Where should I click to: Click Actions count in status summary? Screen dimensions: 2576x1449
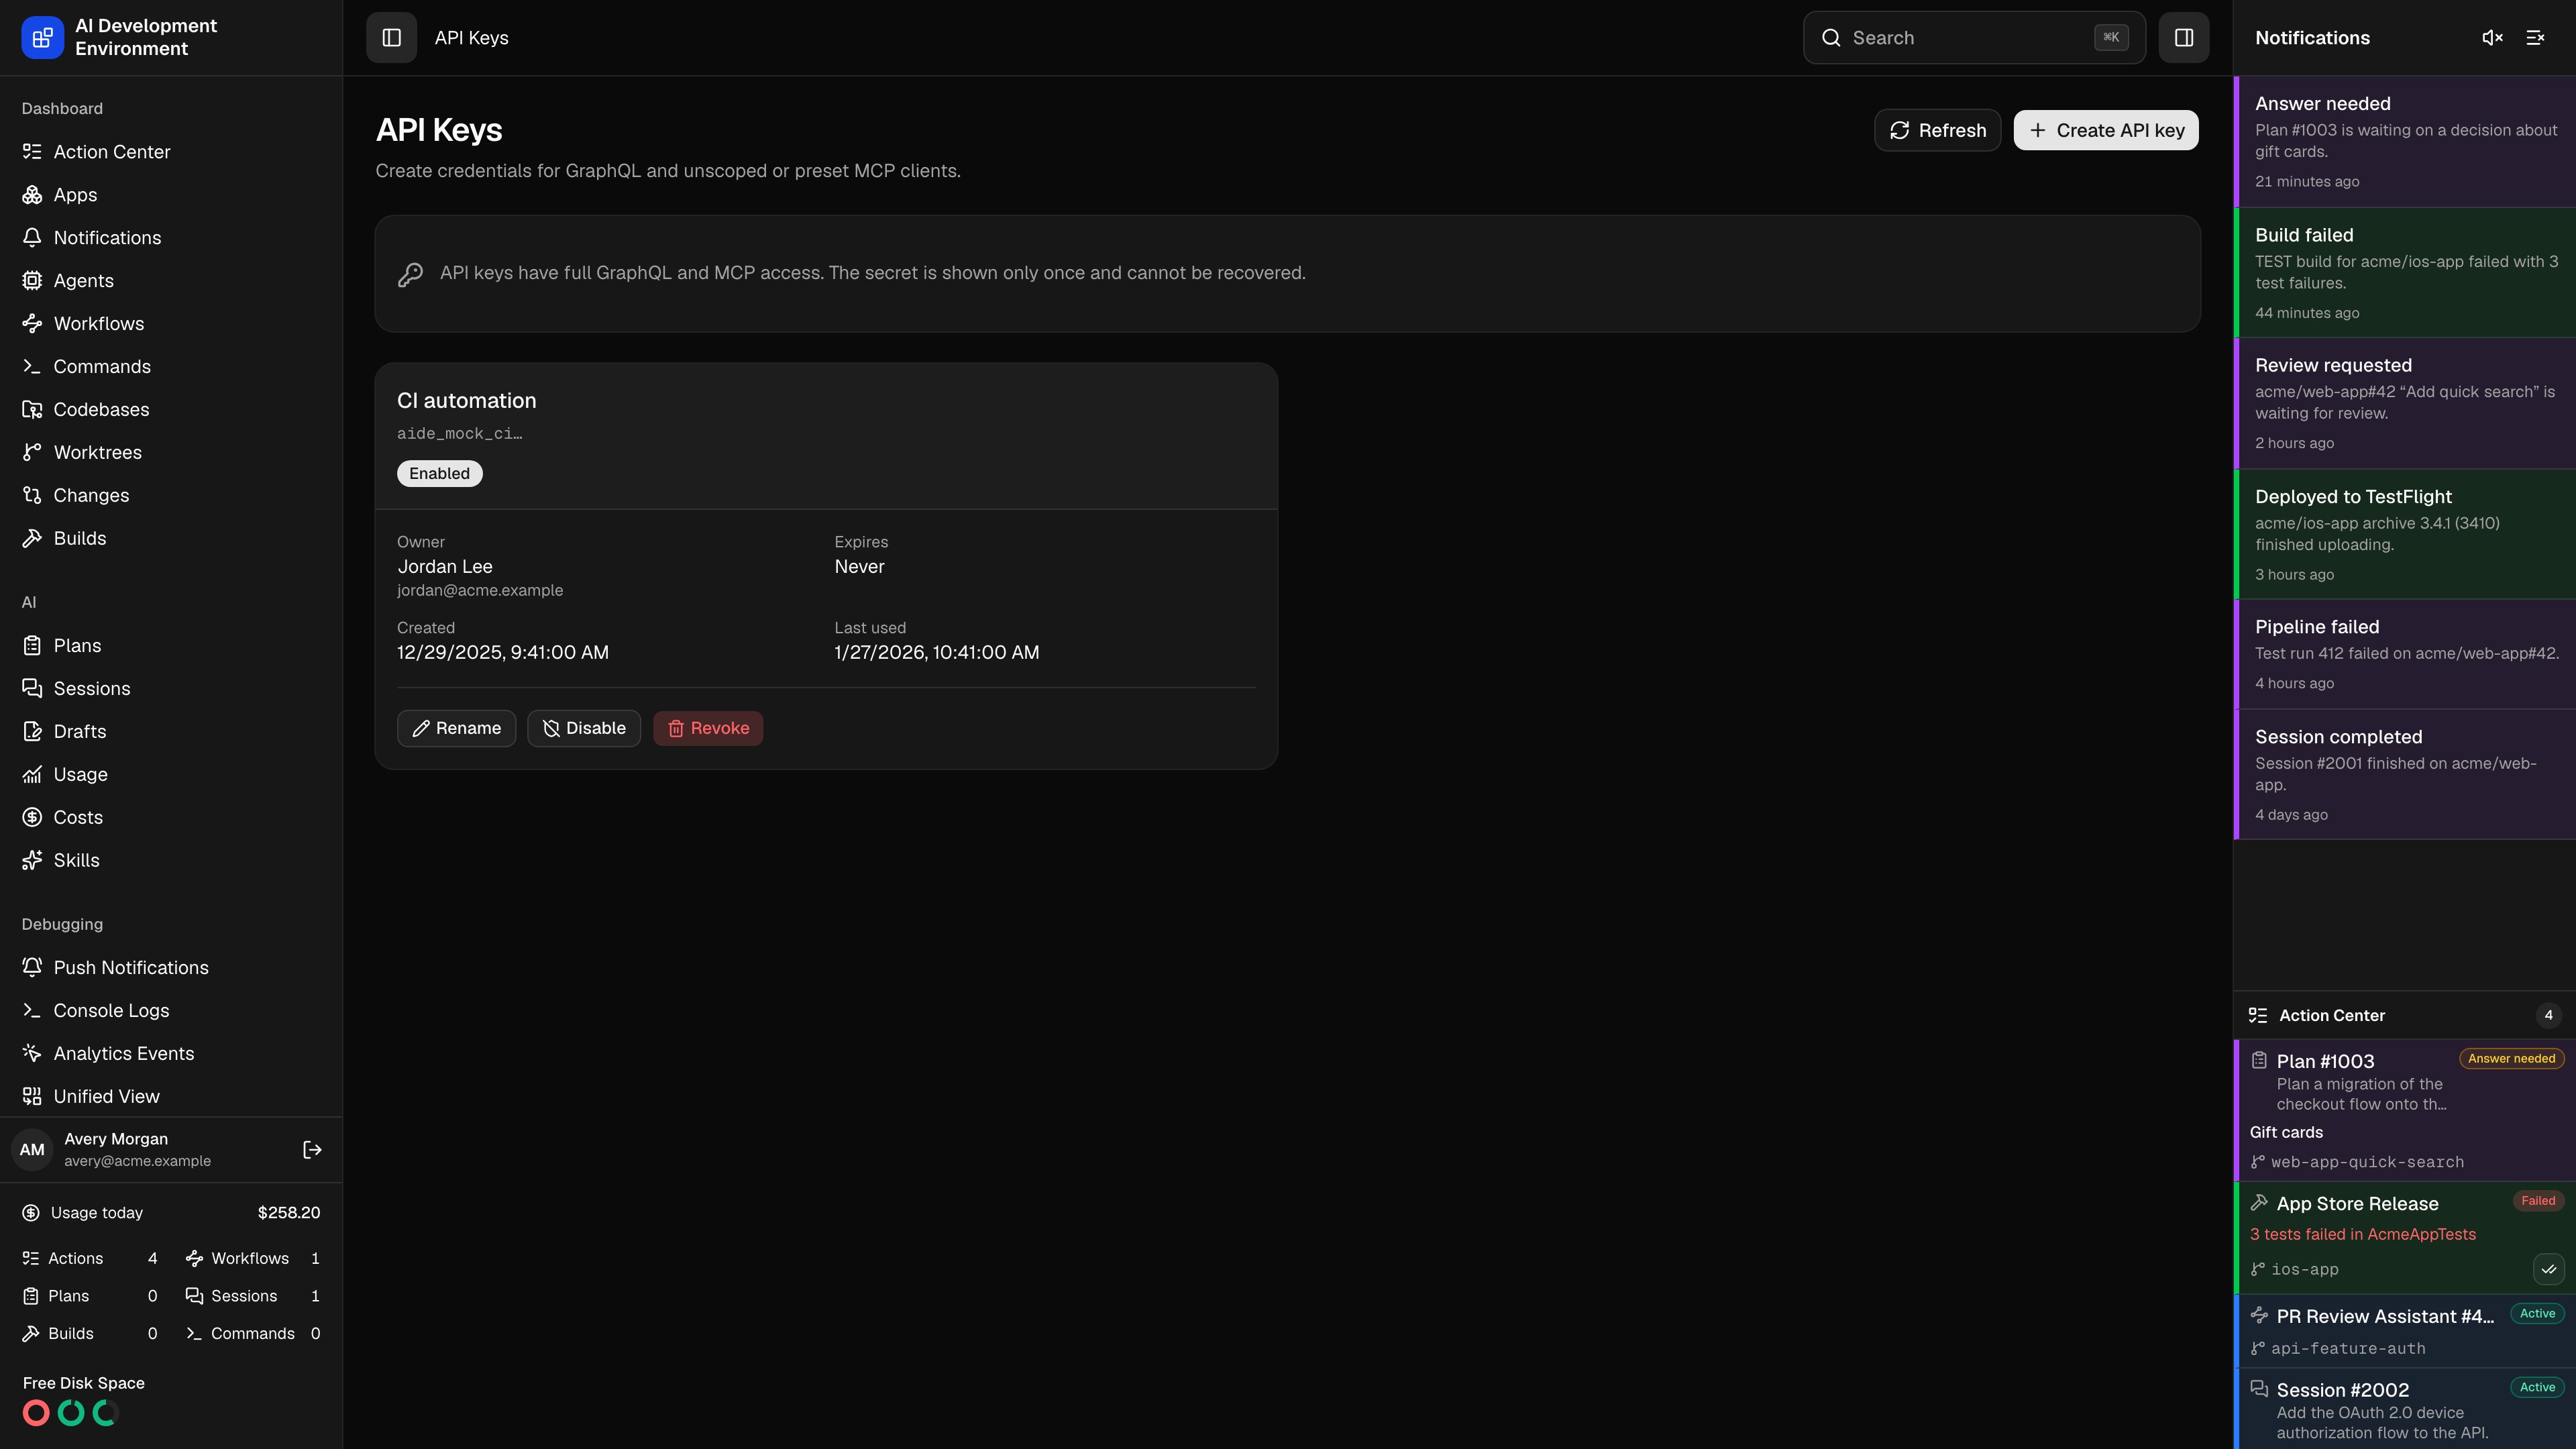point(89,1259)
